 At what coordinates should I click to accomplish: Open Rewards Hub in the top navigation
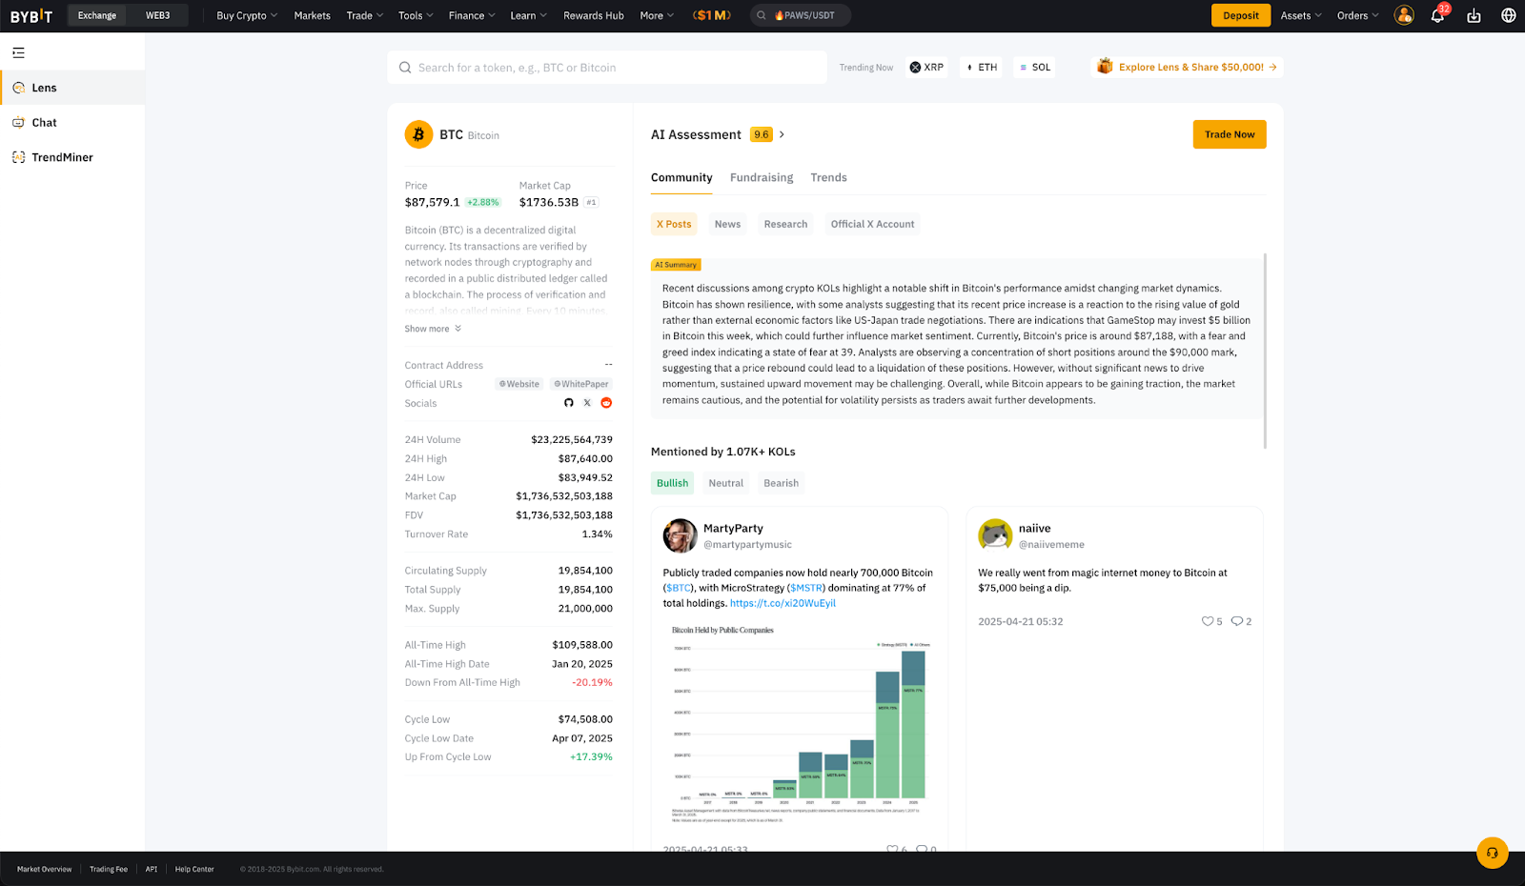tap(593, 15)
